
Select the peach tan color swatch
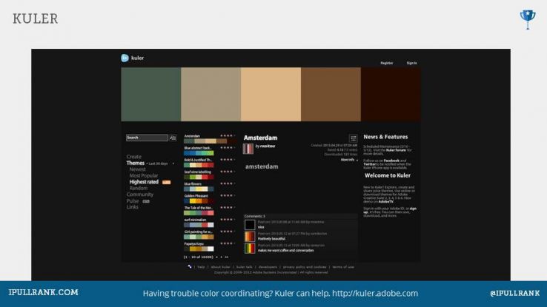271,95
